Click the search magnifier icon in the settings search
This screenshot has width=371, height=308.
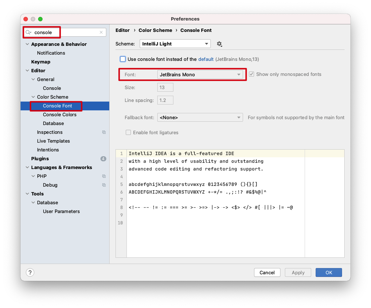[x=28, y=32]
